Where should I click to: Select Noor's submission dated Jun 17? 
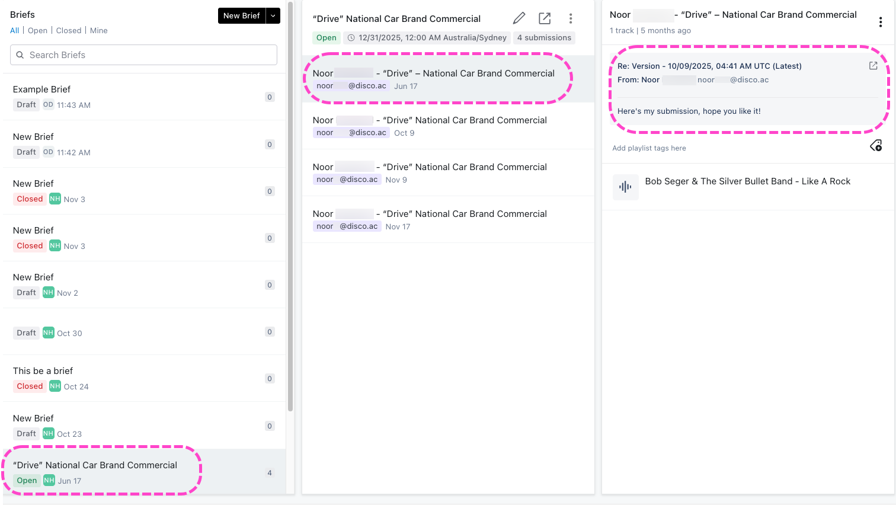[x=448, y=79]
